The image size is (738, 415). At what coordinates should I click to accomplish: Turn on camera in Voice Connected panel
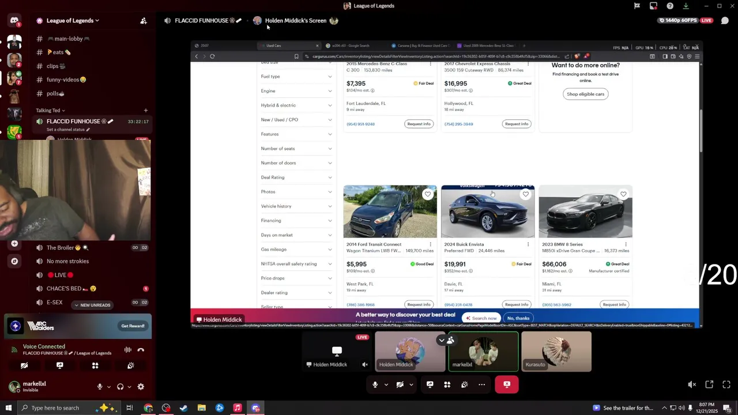tap(24, 365)
